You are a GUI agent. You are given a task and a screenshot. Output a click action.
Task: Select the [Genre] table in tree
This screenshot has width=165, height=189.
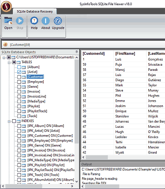click(x=33, y=87)
